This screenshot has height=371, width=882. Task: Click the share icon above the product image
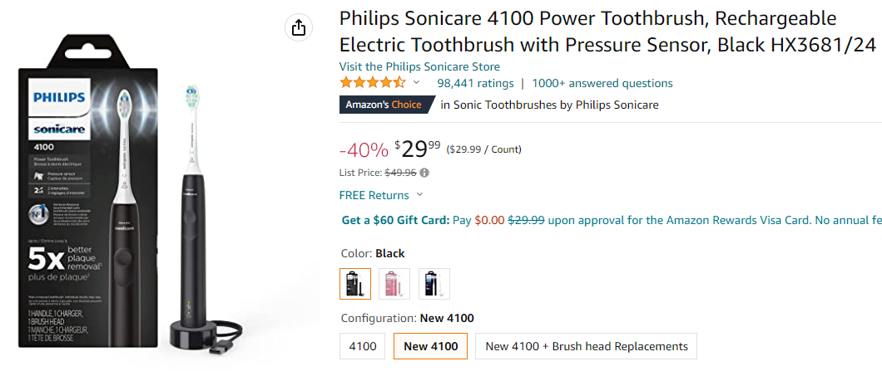click(x=299, y=28)
